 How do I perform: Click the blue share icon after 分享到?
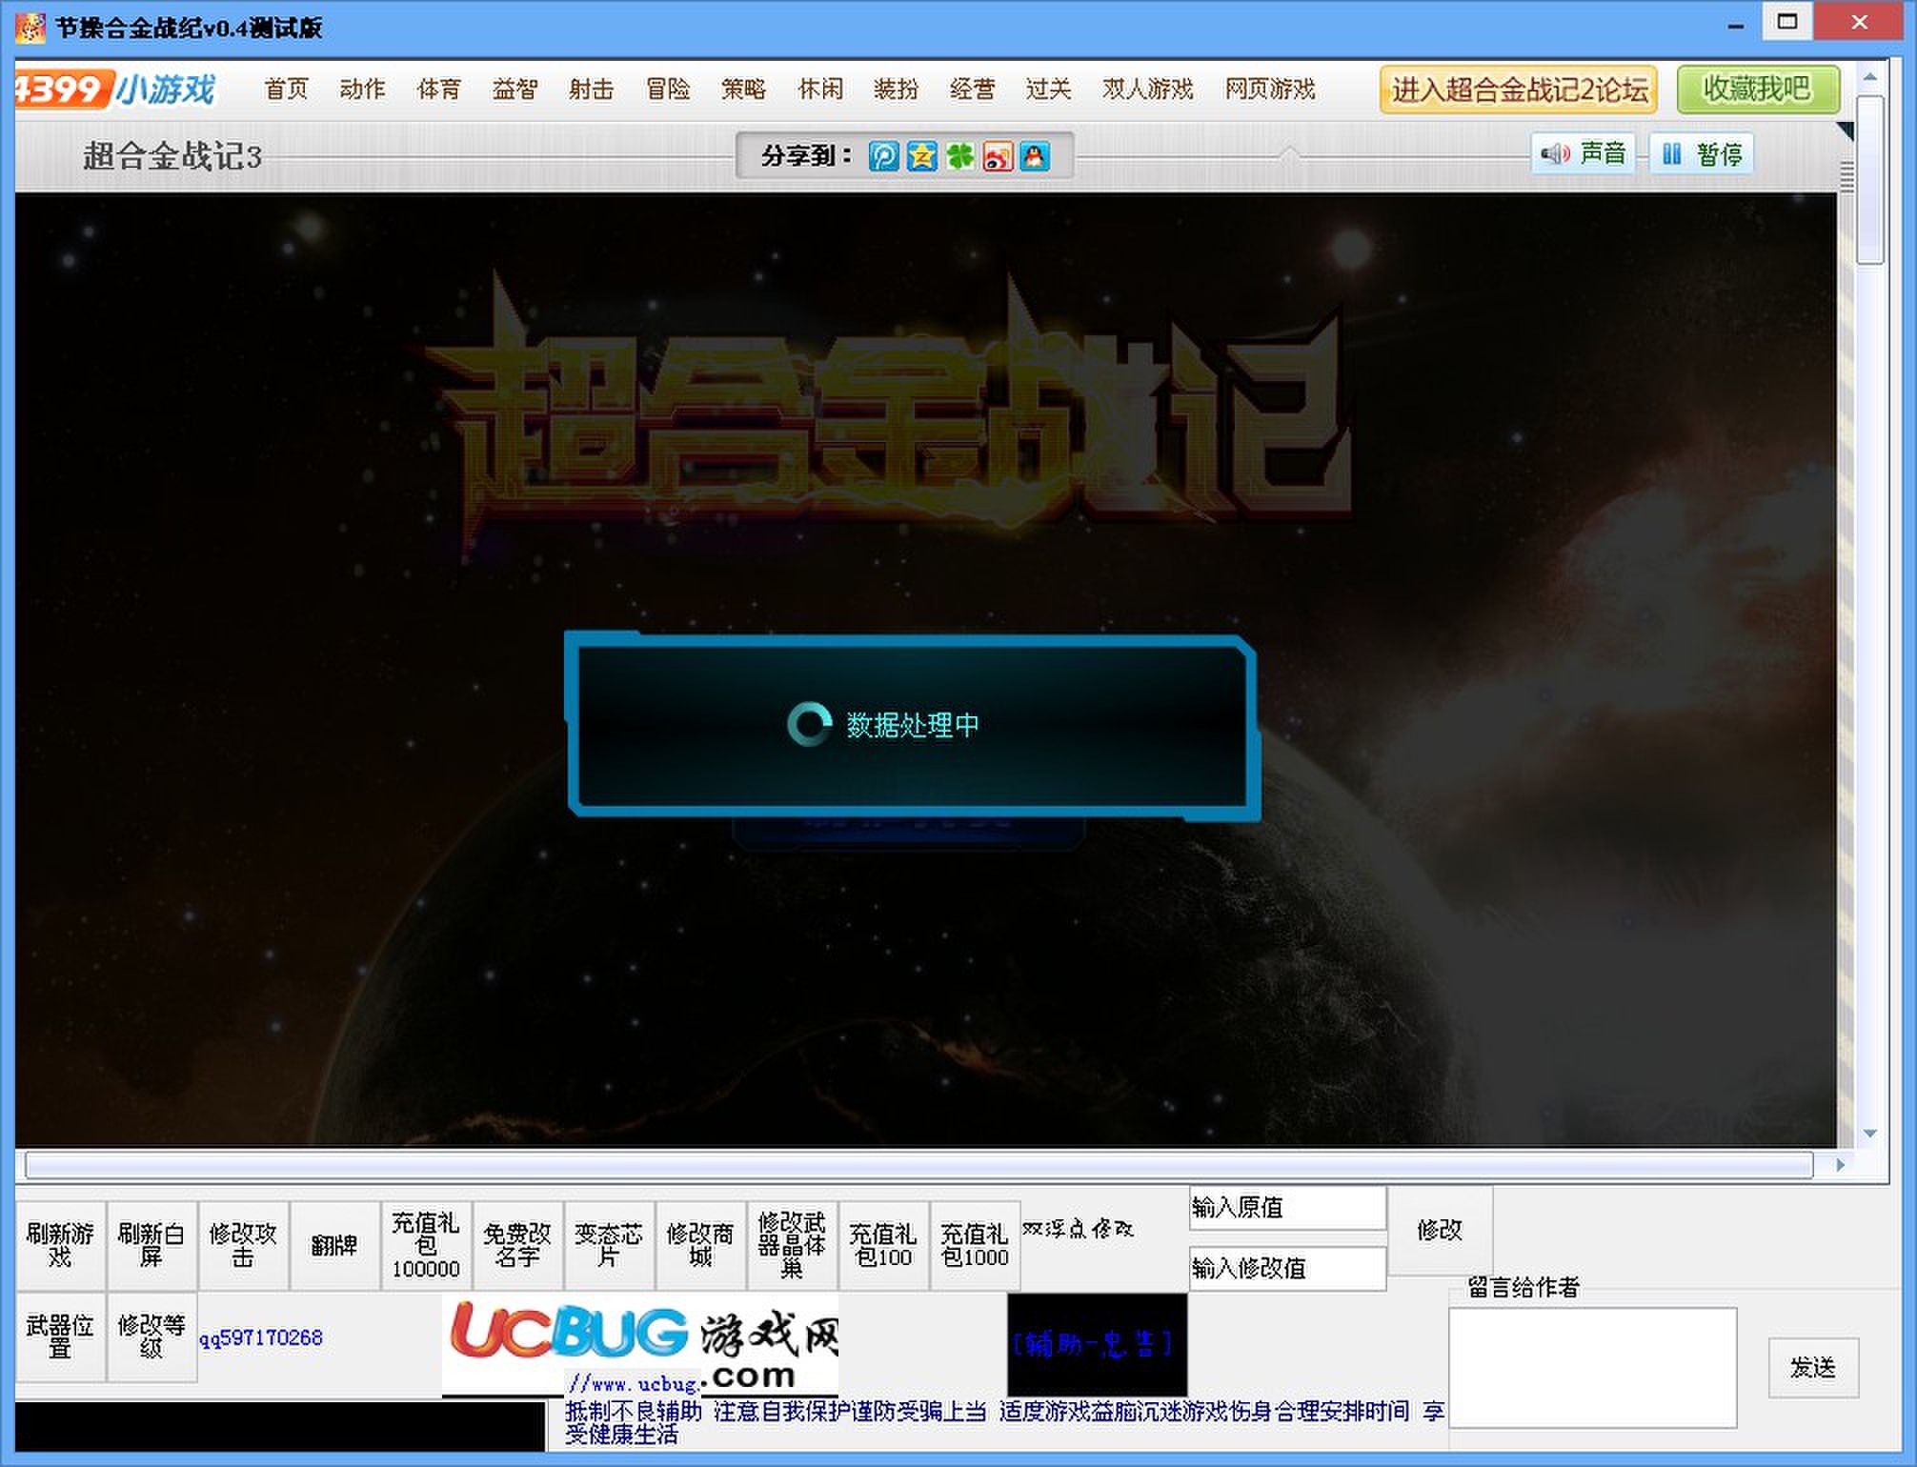883,155
